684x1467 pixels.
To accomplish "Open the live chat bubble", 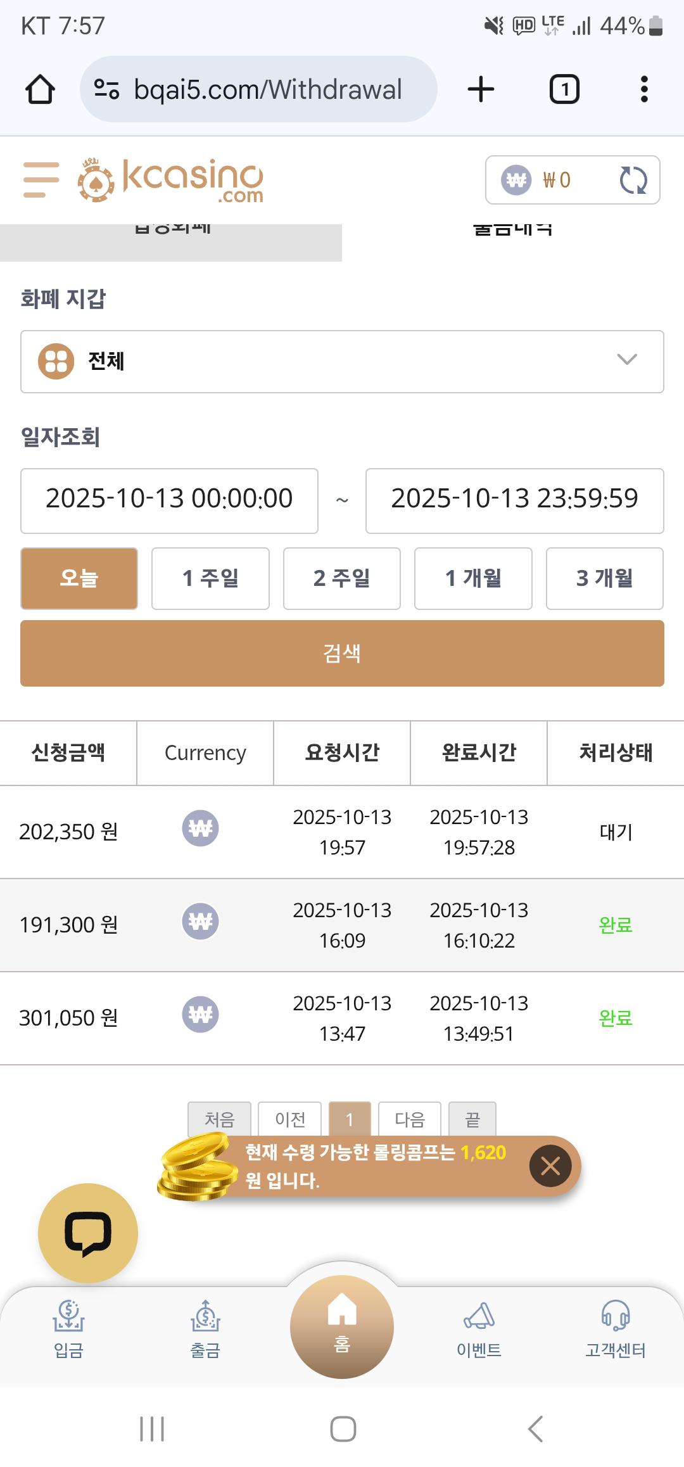I will pos(88,1233).
